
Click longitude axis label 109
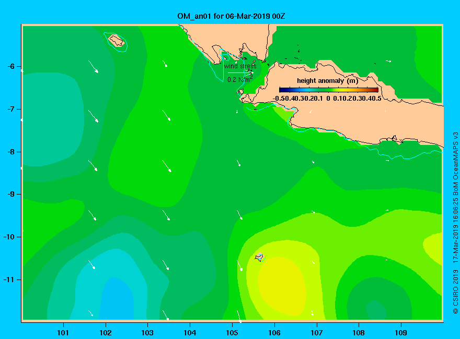[x=401, y=333]
